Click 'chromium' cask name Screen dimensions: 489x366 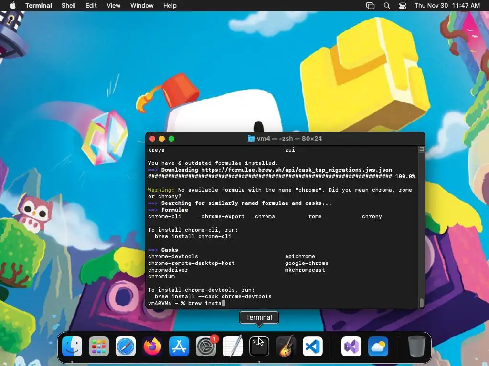pyautogui.click(x=161, y=276)
